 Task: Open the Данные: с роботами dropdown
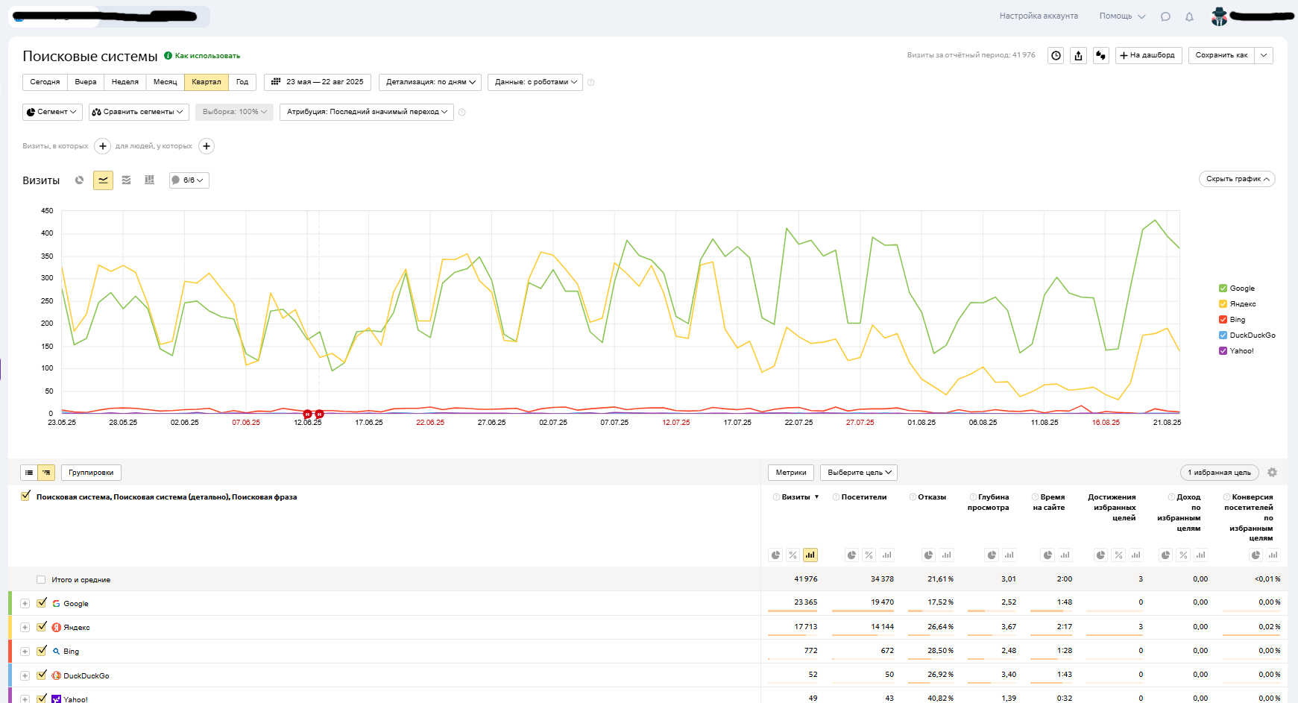pyautogui.click(x=535, y=82)
